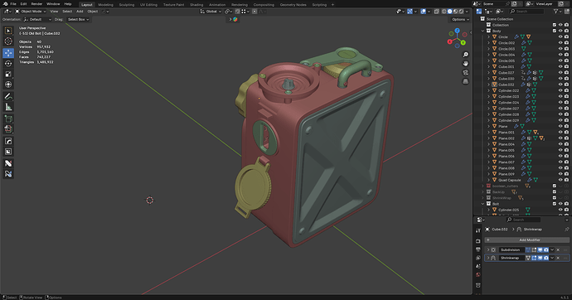Image resolution: width=572 pixels, height=300 pixels.
Task: Choose the Measure tool
Action: click(x=8, y=107)
